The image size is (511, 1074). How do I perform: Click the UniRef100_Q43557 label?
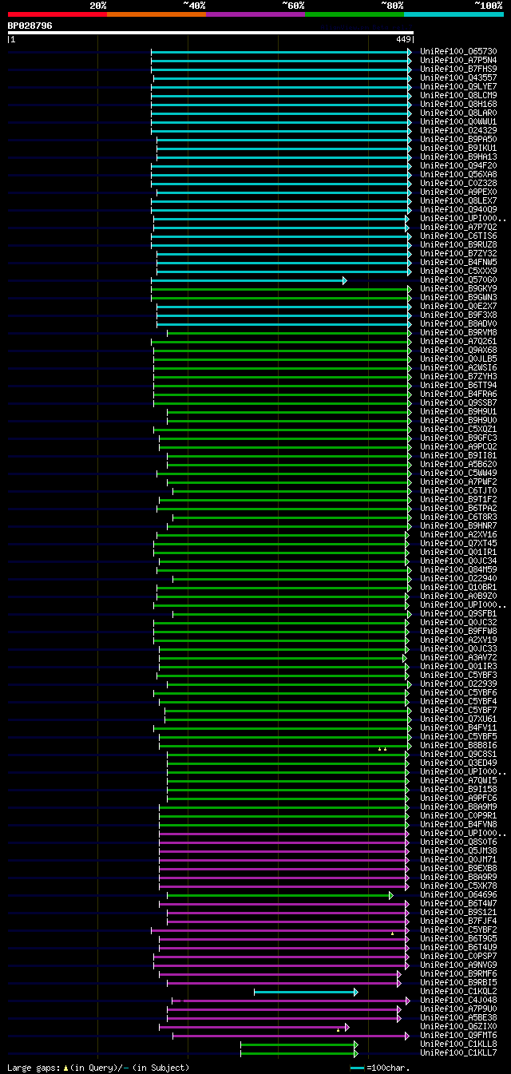pos(459,77)
